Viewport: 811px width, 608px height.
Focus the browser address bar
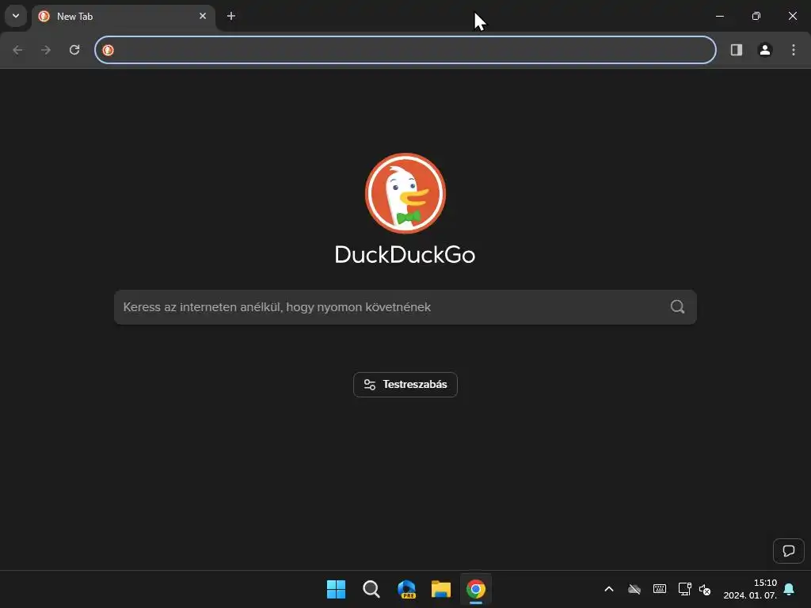405,50
